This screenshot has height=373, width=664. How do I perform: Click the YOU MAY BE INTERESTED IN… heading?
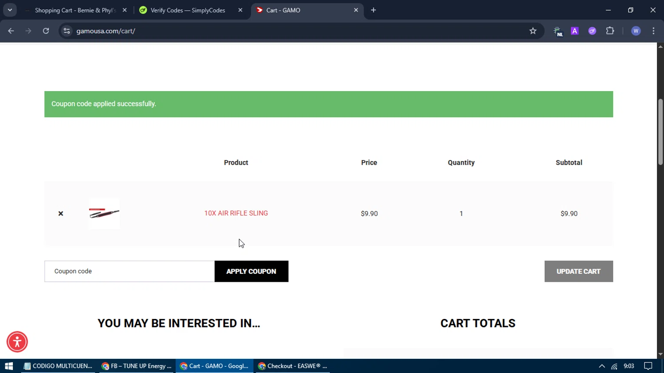(x=179, y=323)
